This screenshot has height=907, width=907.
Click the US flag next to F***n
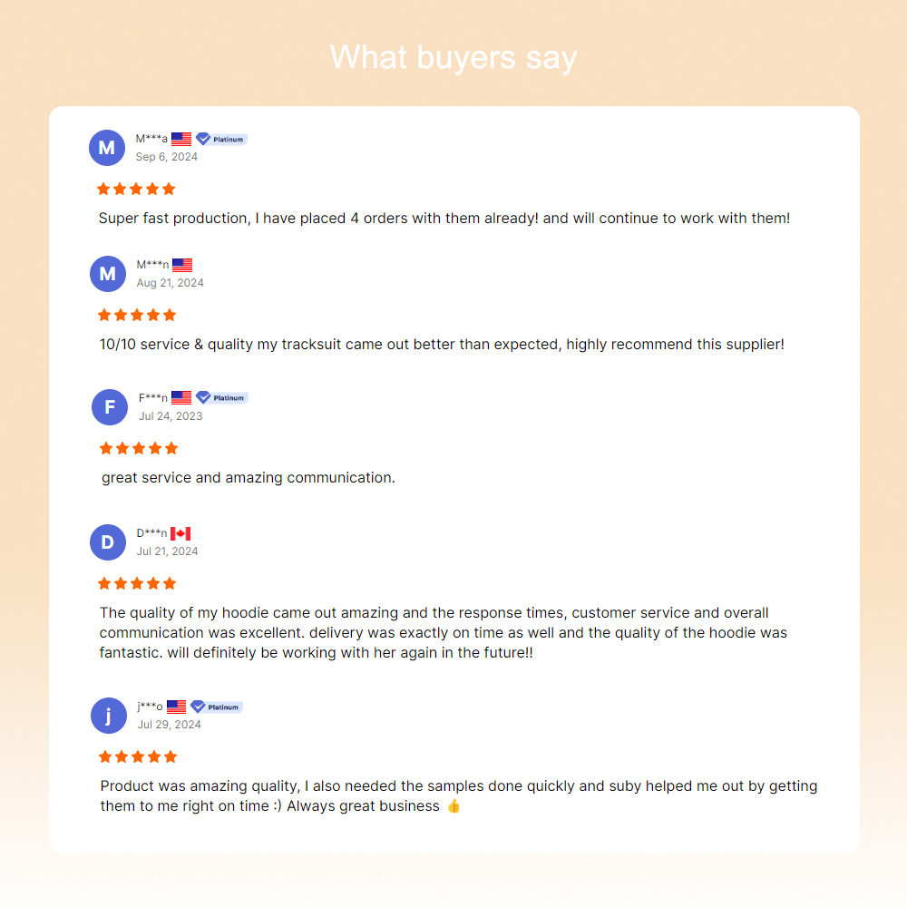tap(181, 397)
